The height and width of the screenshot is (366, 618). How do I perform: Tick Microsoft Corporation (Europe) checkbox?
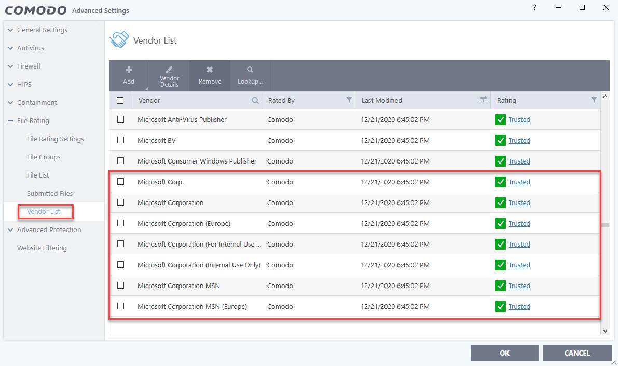(120, 223)
